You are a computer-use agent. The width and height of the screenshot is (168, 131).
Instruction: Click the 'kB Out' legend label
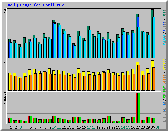[164, 92]
